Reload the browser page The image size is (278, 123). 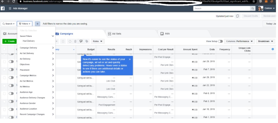14,1
